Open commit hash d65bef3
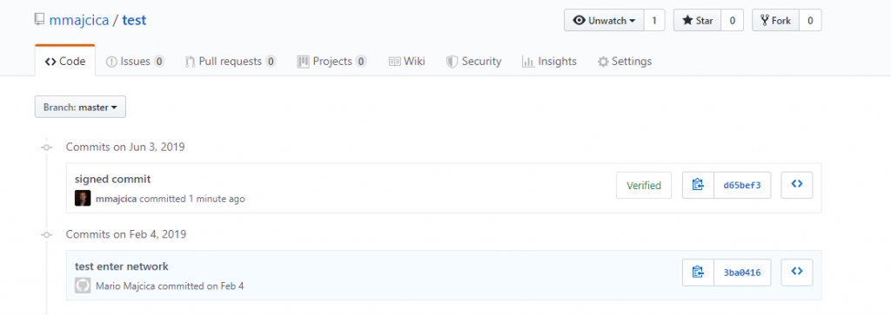 (x=742, y=185)
